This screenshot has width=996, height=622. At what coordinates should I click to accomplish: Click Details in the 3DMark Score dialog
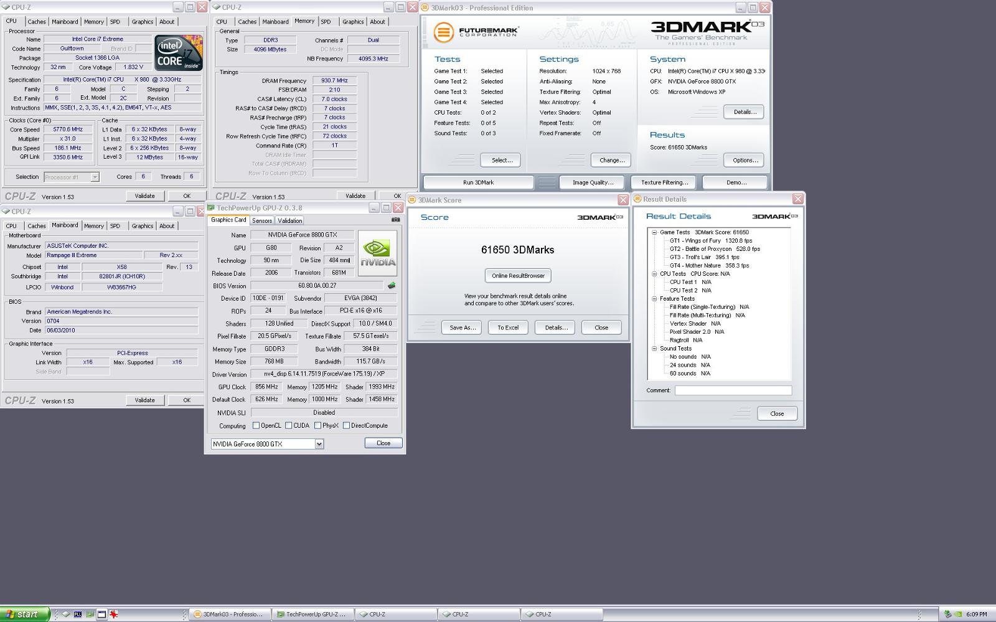point(555,327)
